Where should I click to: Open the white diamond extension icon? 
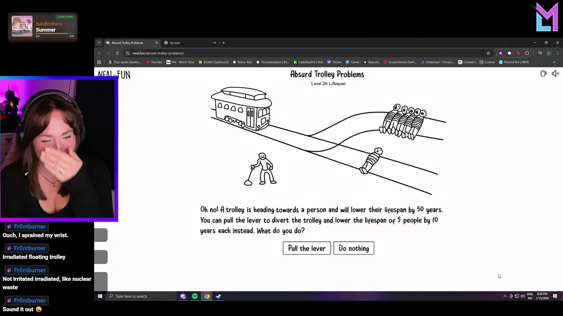point(509,53)
